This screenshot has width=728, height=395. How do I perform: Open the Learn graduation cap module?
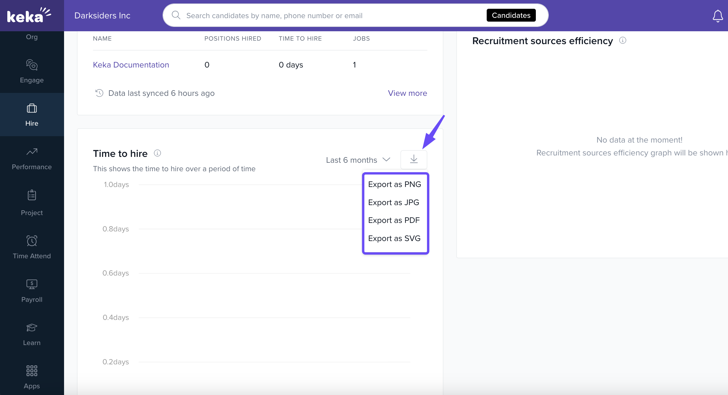point(32,334)
